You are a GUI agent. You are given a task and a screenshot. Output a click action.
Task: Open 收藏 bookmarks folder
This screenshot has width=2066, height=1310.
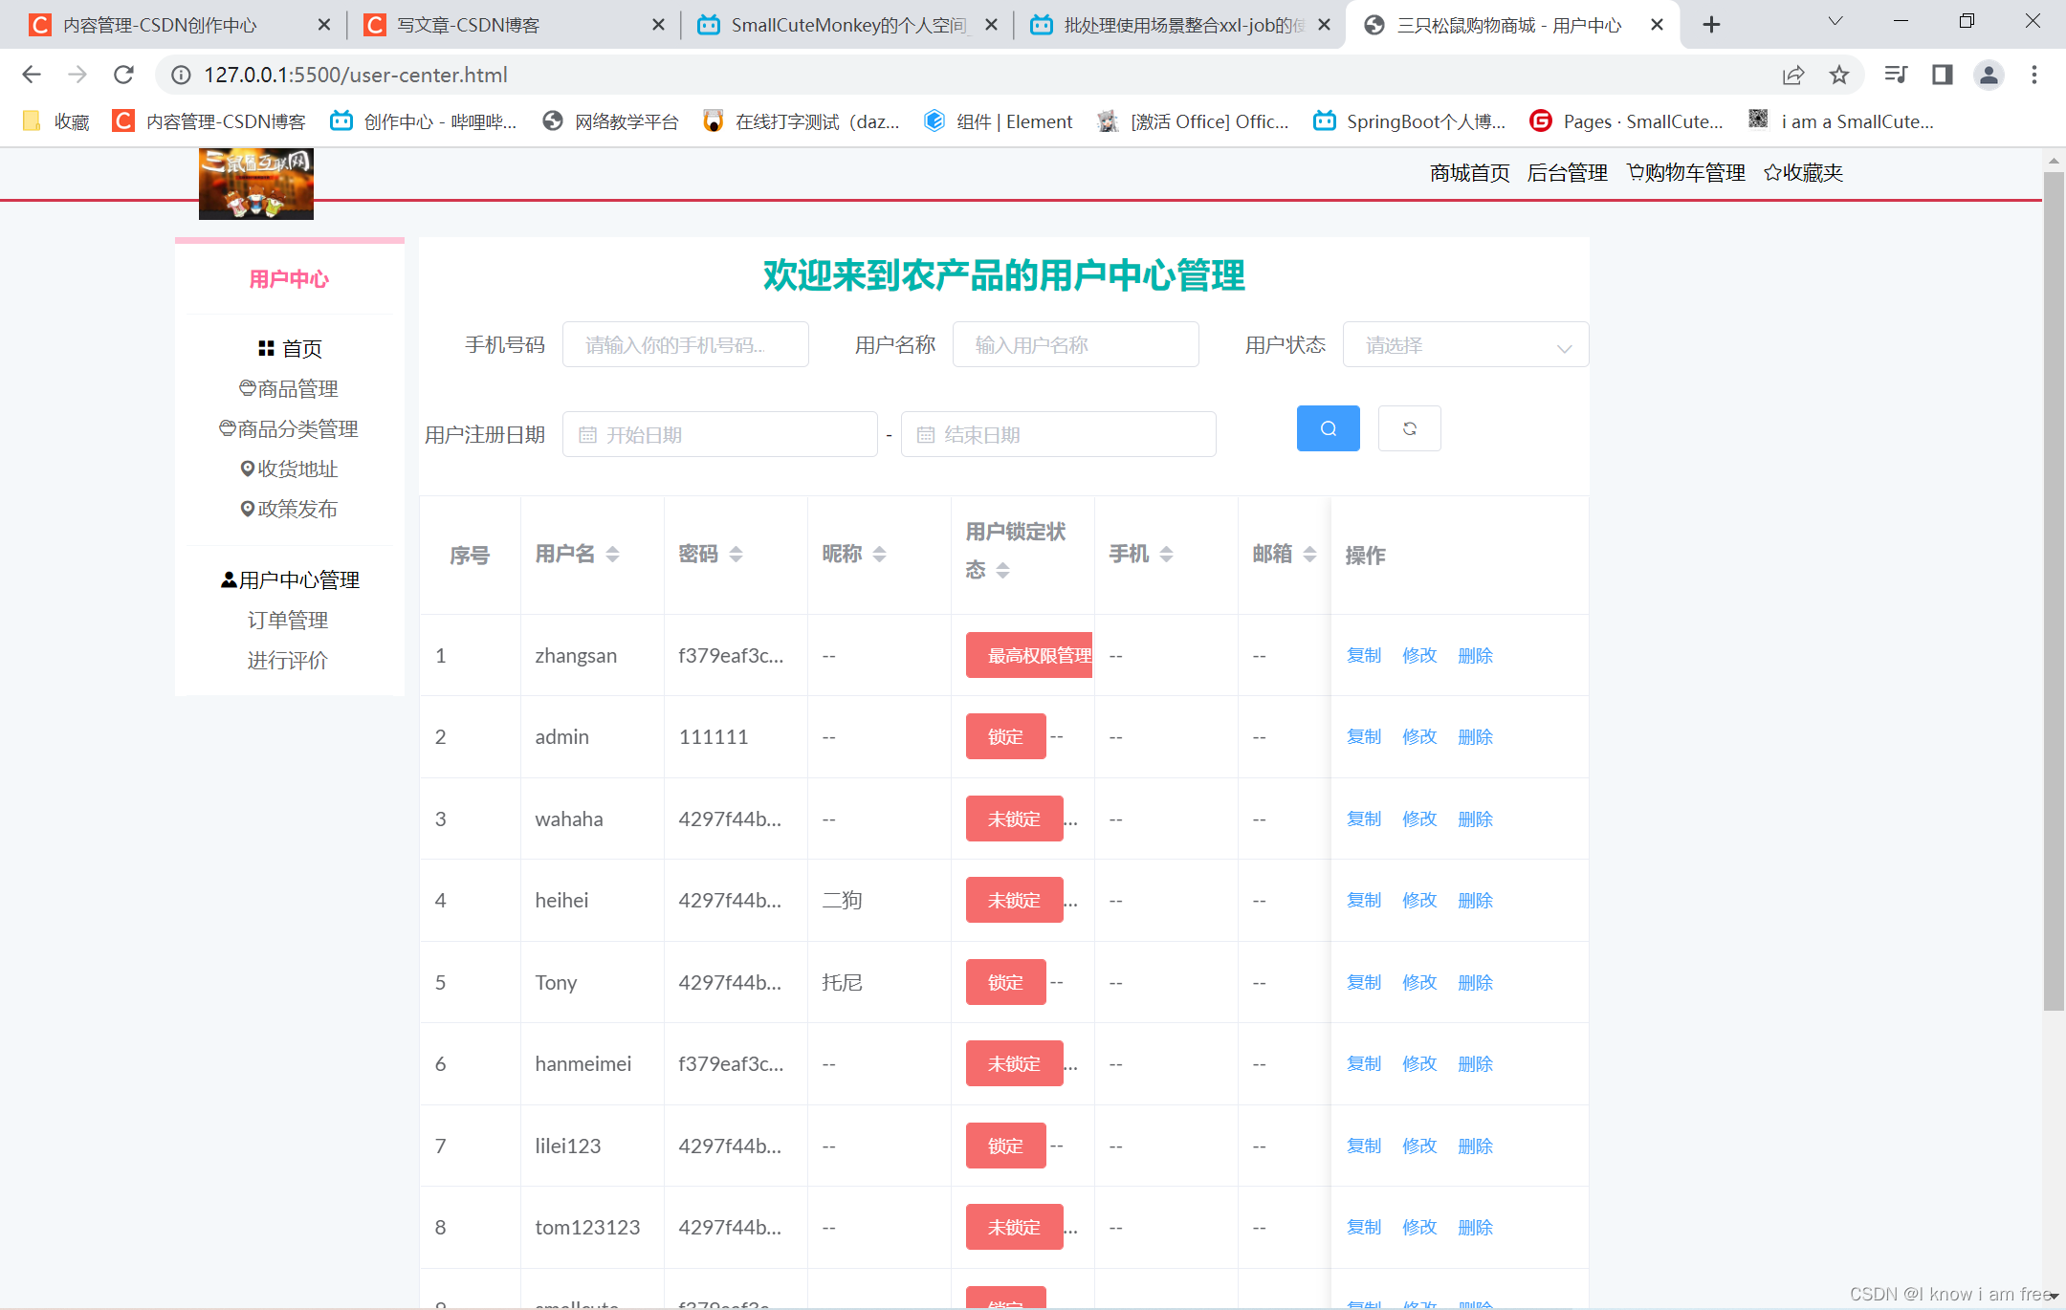tap(55, 121)
